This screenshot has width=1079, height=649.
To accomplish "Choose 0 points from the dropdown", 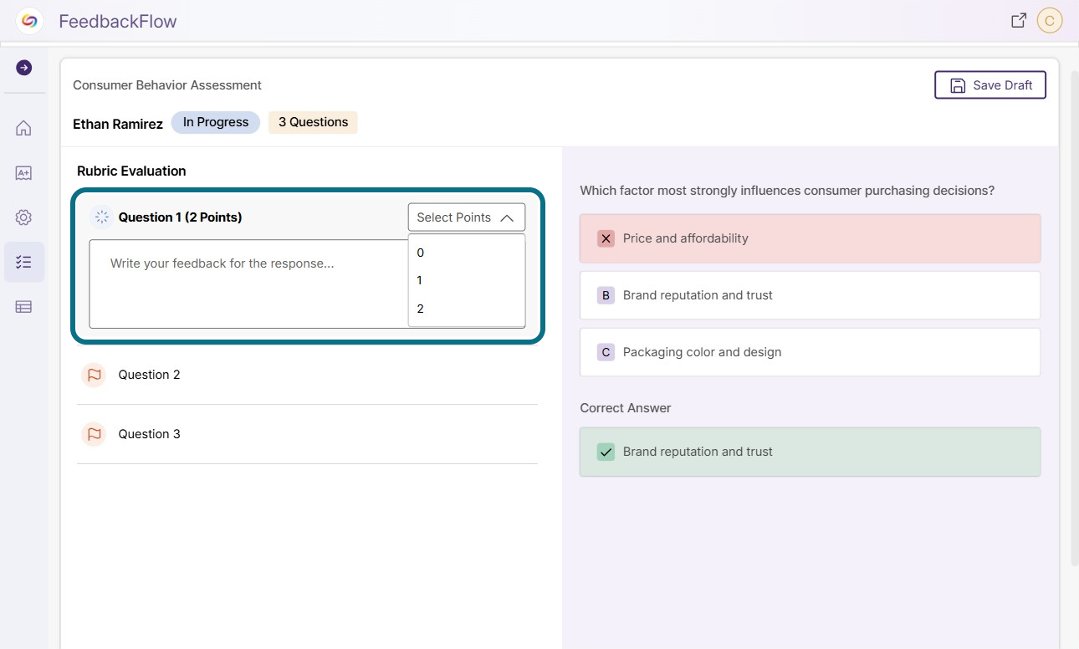I will [x=467, y=253].
